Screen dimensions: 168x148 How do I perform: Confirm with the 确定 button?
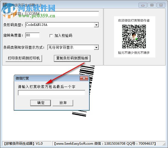[40, 103]
